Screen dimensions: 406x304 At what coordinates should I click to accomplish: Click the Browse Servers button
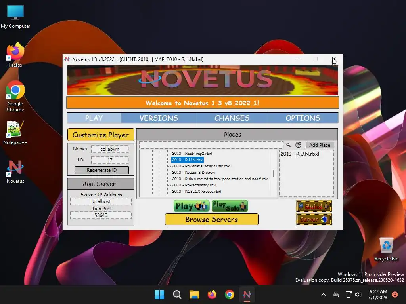[212, 219]
